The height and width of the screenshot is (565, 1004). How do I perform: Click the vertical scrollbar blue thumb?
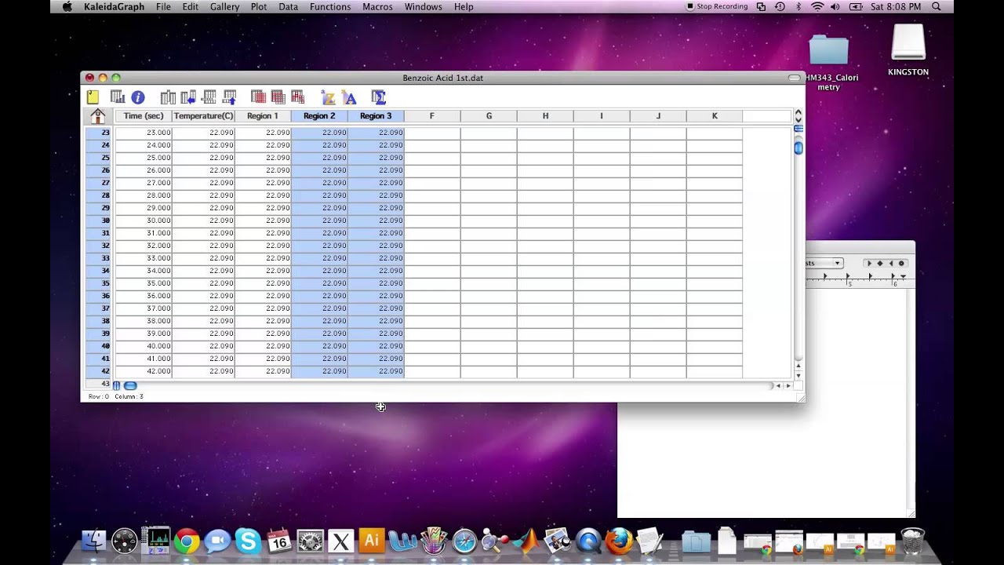(798, 148)
